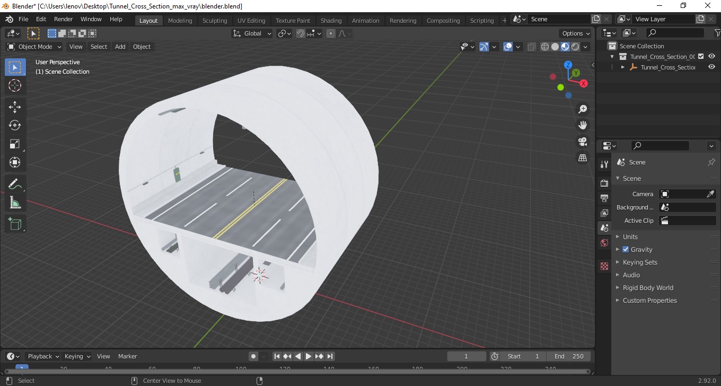
Task: Play the animation forward
Action: click(309, 356)
